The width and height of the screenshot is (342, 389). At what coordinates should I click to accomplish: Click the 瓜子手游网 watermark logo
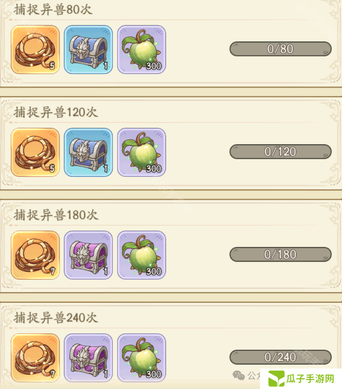301,379
